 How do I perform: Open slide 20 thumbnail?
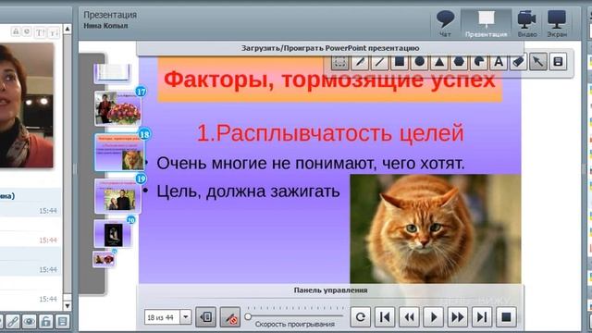pos(113,234)
